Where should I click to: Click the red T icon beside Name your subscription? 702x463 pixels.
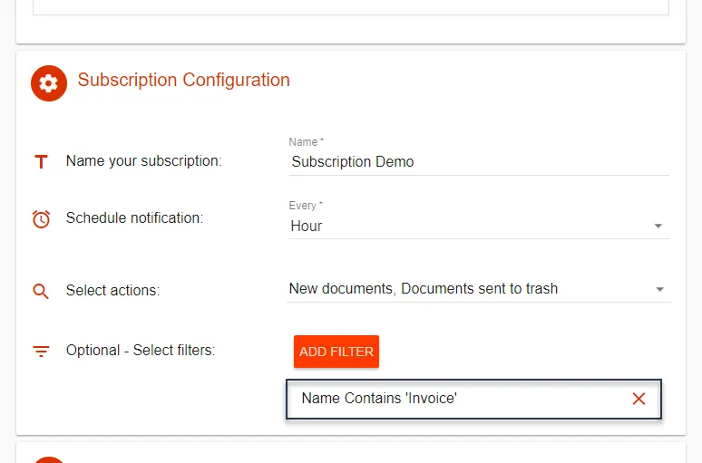41,161
